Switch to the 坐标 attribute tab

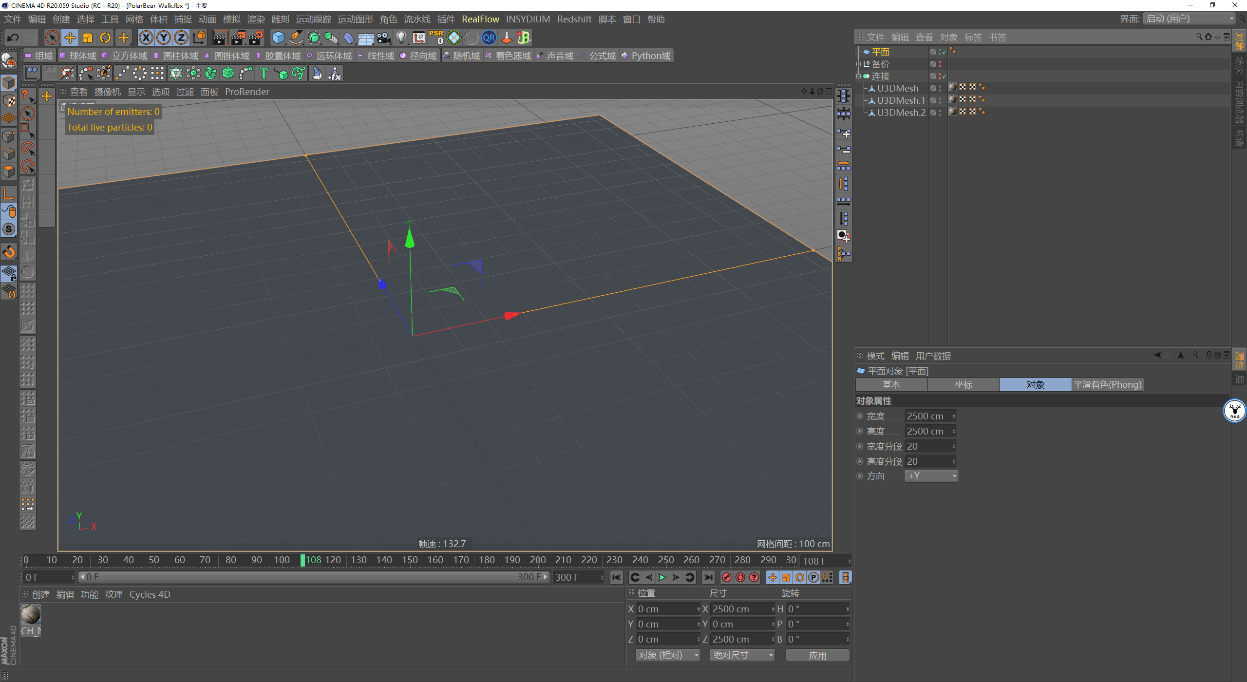point(963,384)
